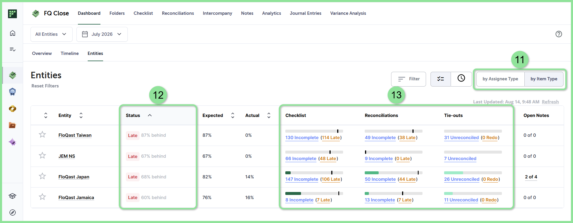This screenshot has width=573, height=223.
Task: Open the Reconciliations nav tab
Action: (178, 13)
